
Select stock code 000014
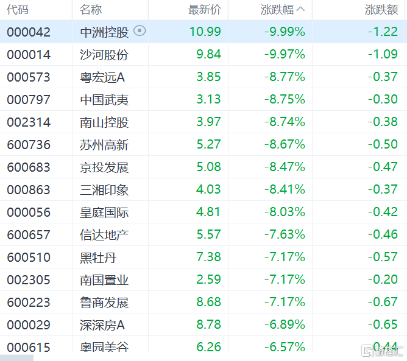click(29, 55)
